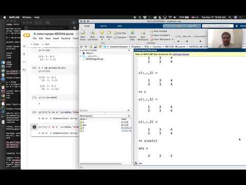Click the browse for folder icon
The width and height of the screenshot is (246, 185).
coord(95,47)
